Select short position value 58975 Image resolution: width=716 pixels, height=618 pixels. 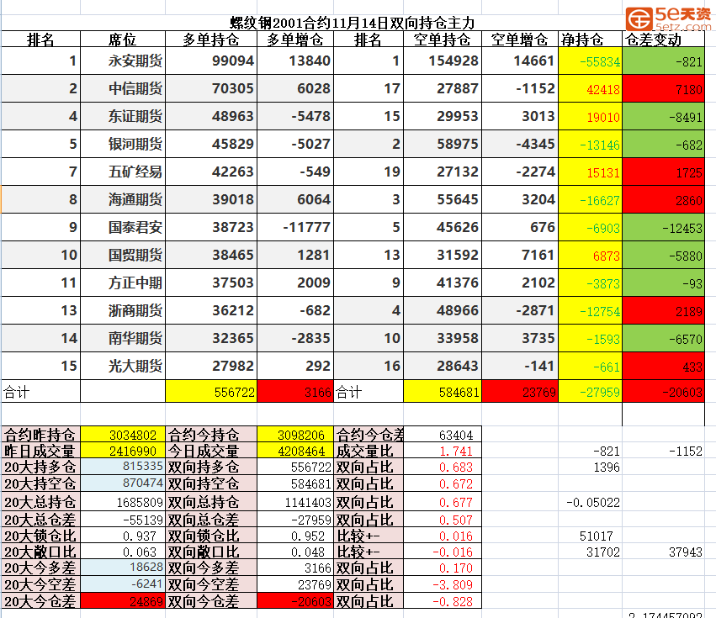click(x=443, y=145)
